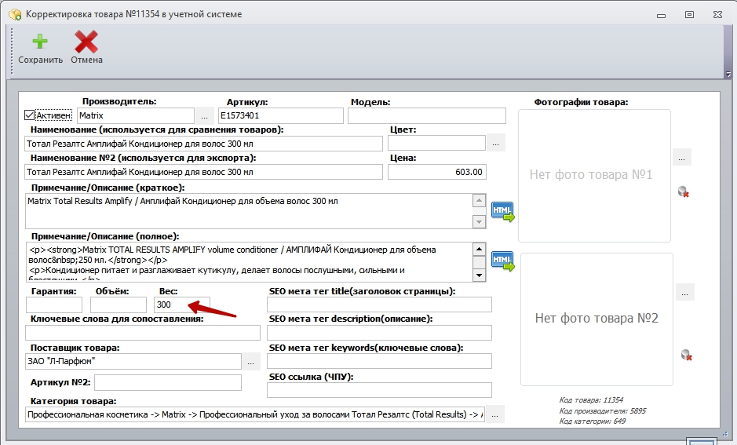
Task: Close the Корректировка товара window
Action: click(x=717, y=15)
